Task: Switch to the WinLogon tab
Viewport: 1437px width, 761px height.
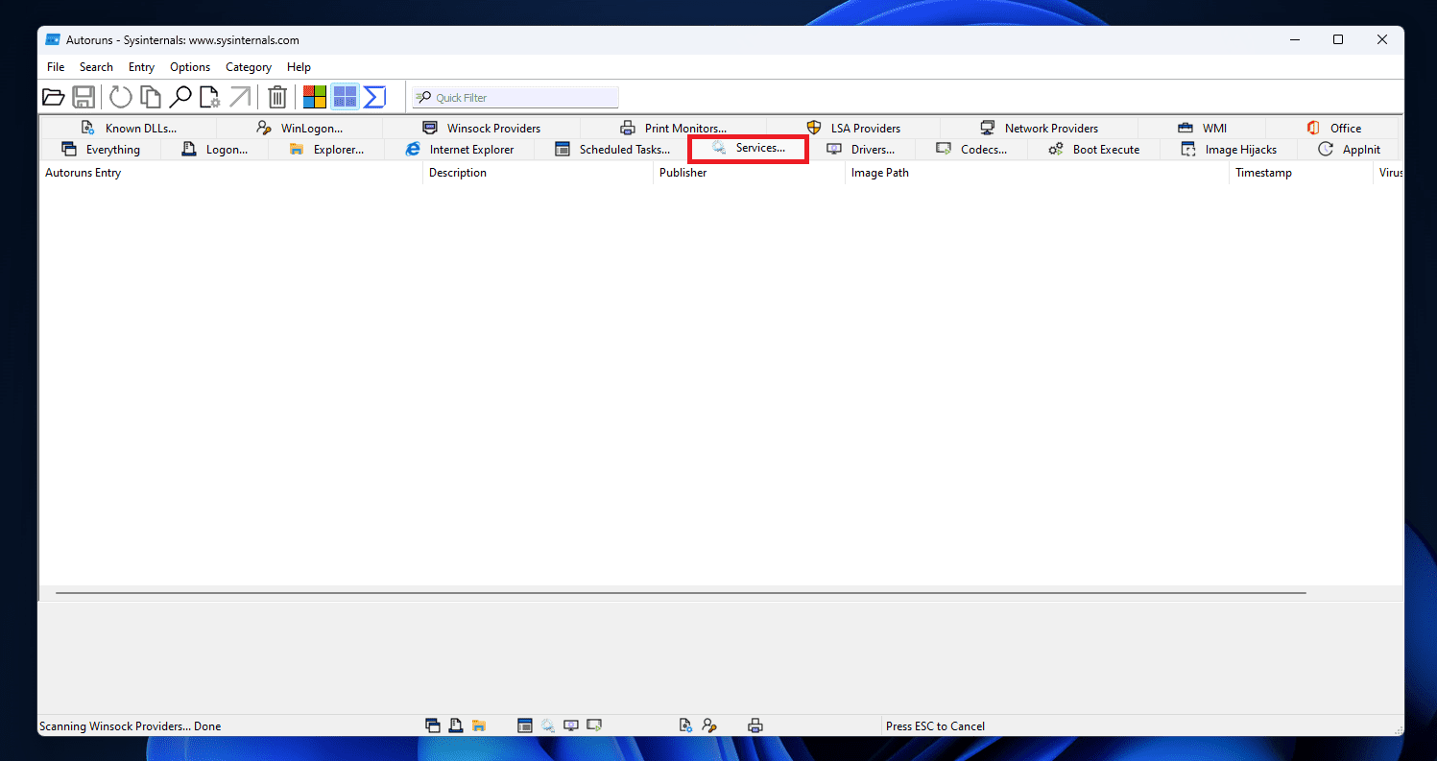Action: (x=299, y=128)
